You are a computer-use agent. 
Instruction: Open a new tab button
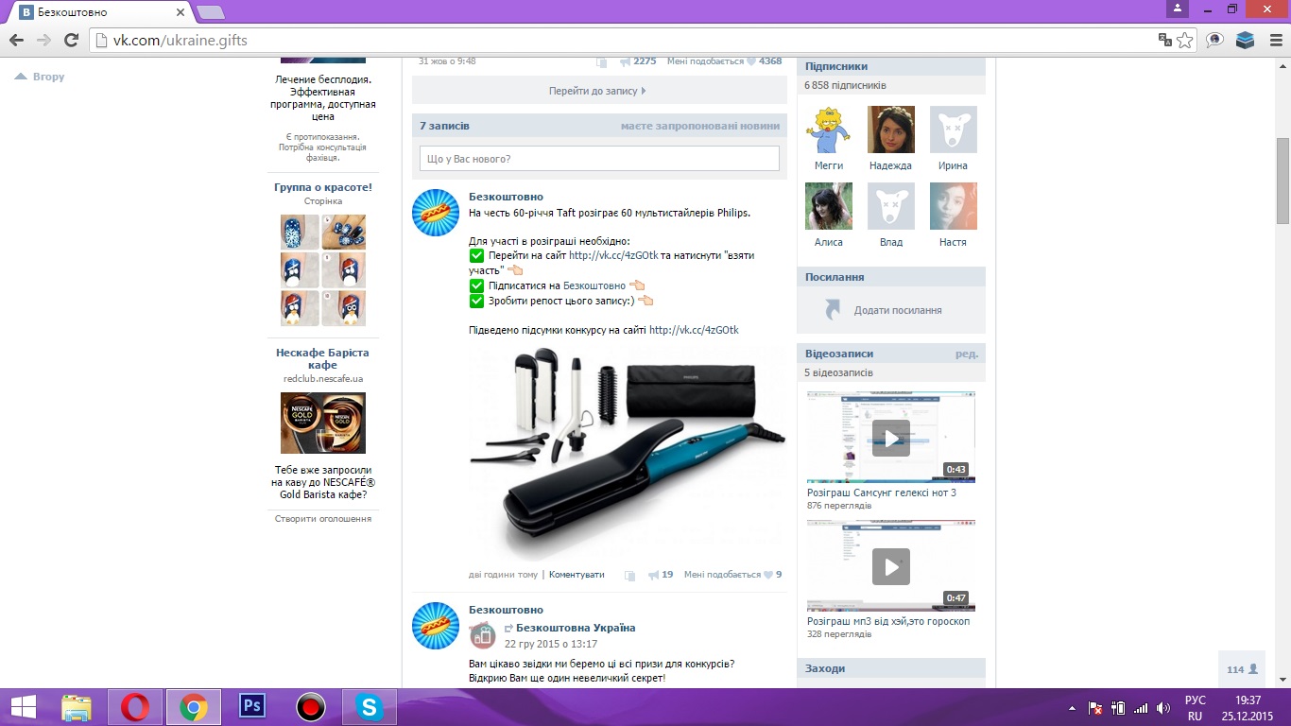click(210, 12)
